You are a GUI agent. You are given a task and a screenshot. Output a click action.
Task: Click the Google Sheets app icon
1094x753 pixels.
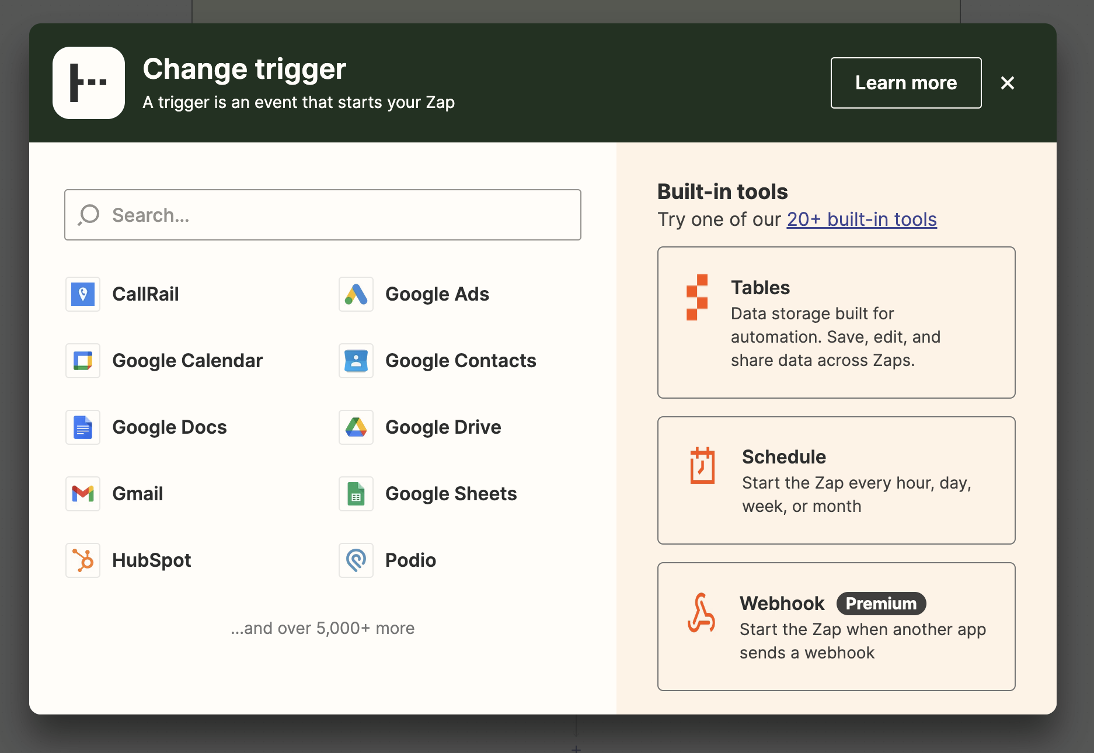point(356,494)
